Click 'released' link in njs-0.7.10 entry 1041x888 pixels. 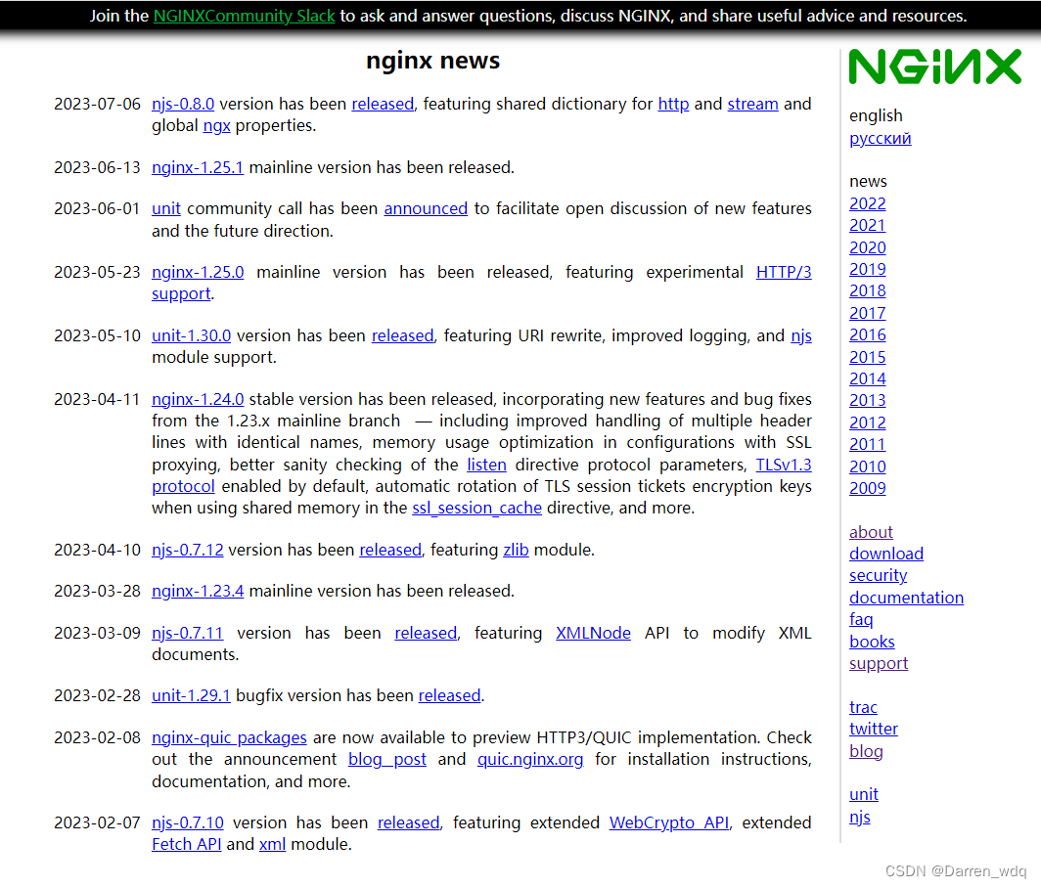pos(408,823)
